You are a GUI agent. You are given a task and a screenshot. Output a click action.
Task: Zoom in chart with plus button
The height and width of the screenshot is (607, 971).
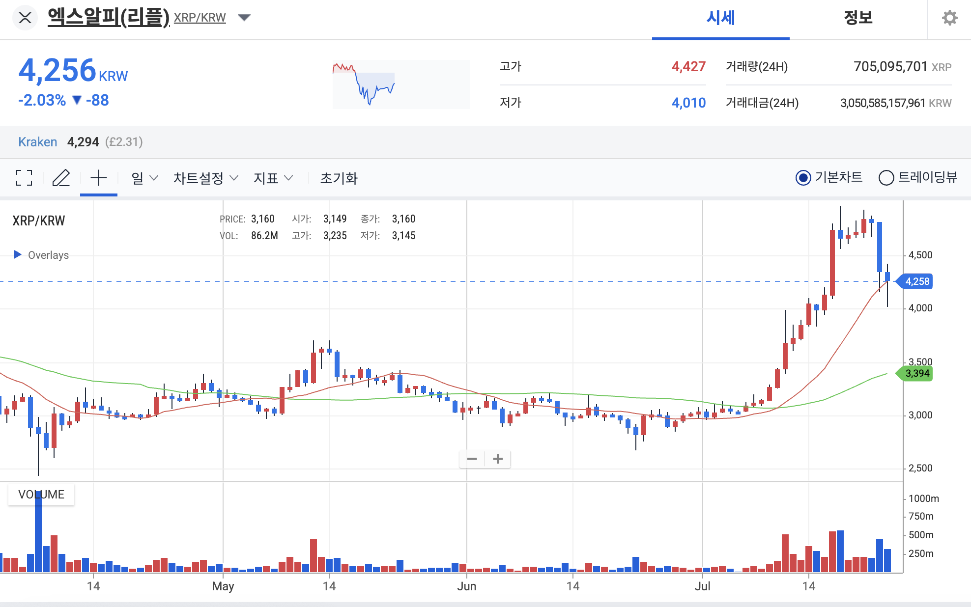pyautogui.click(x=498, y=459)
